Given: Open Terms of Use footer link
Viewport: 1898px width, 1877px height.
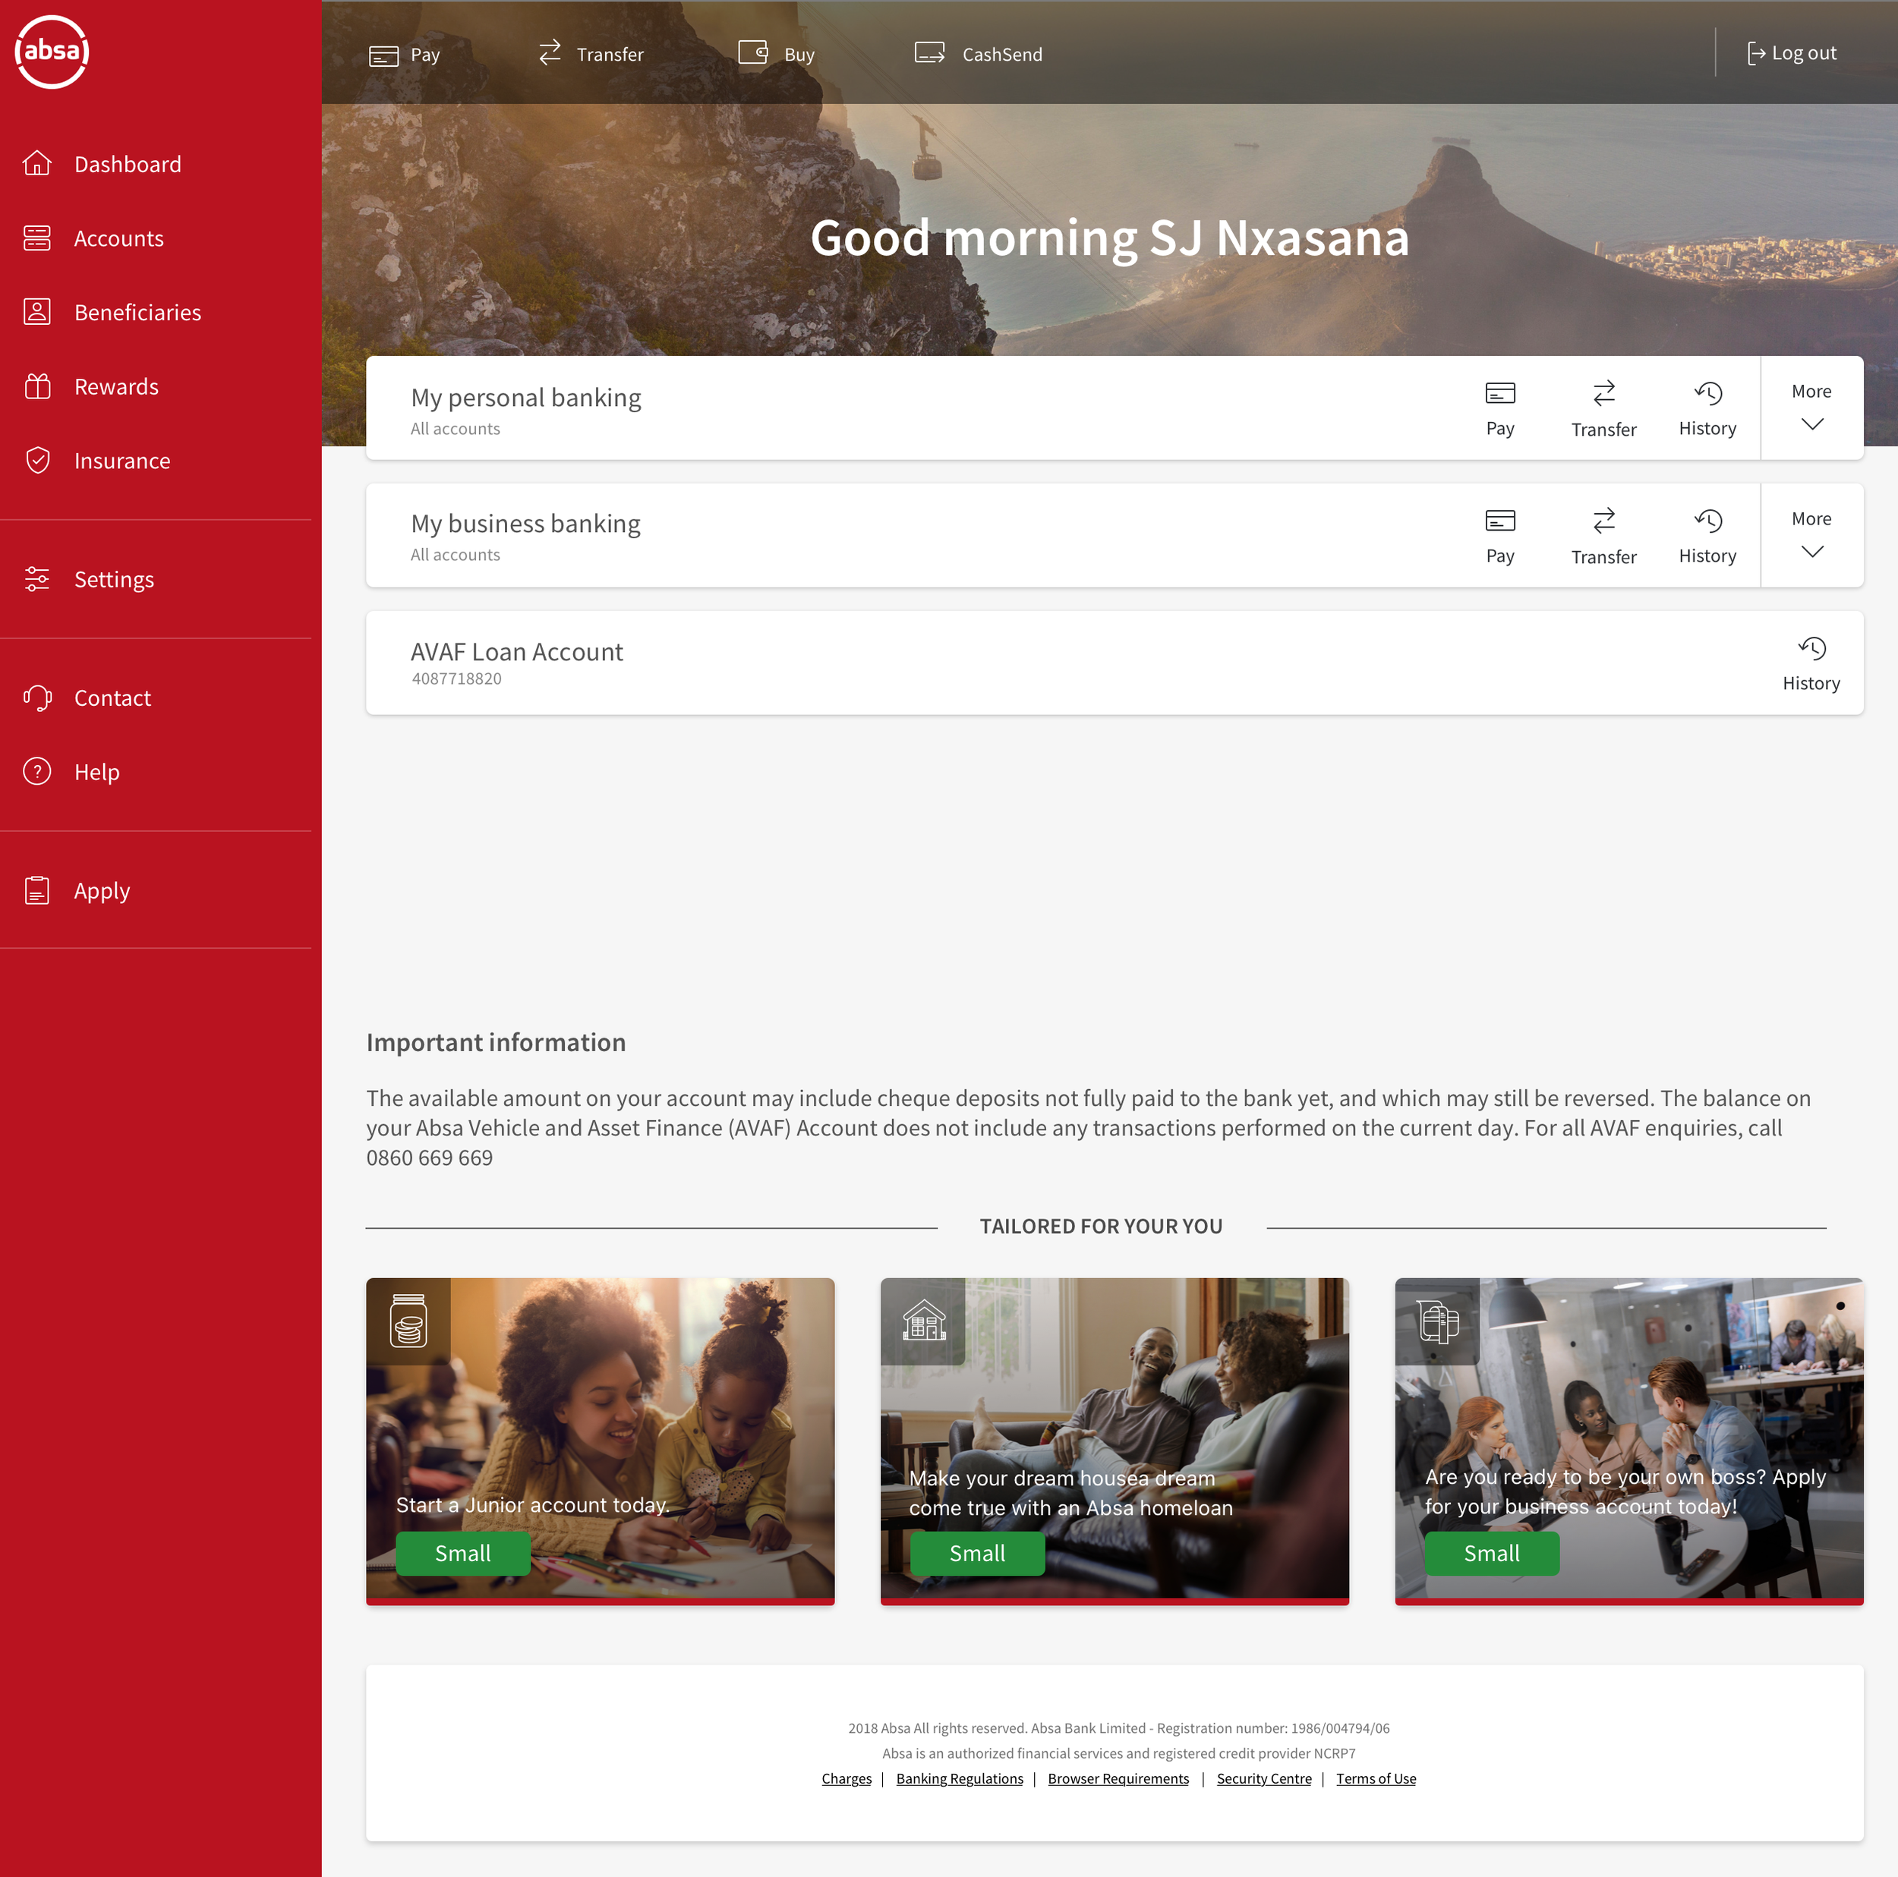Looking at the screenshot, I should click(x=1376, y=1779).
